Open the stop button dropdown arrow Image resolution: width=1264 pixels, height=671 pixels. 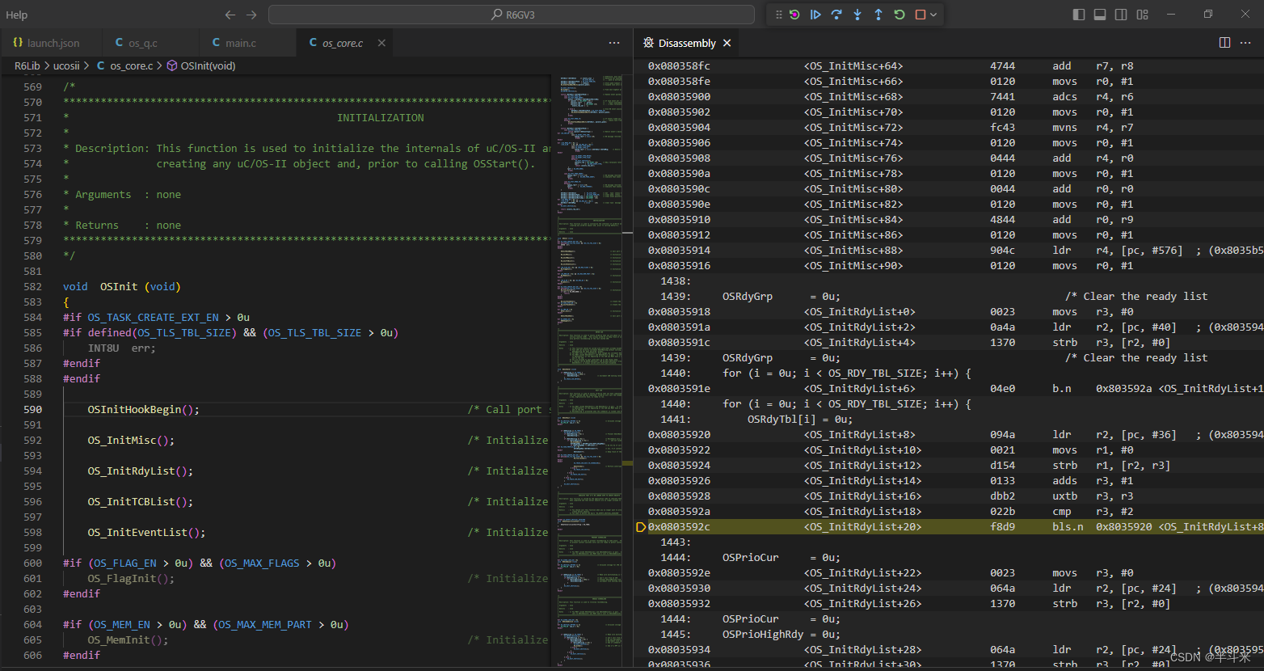(x=933, y=15)
